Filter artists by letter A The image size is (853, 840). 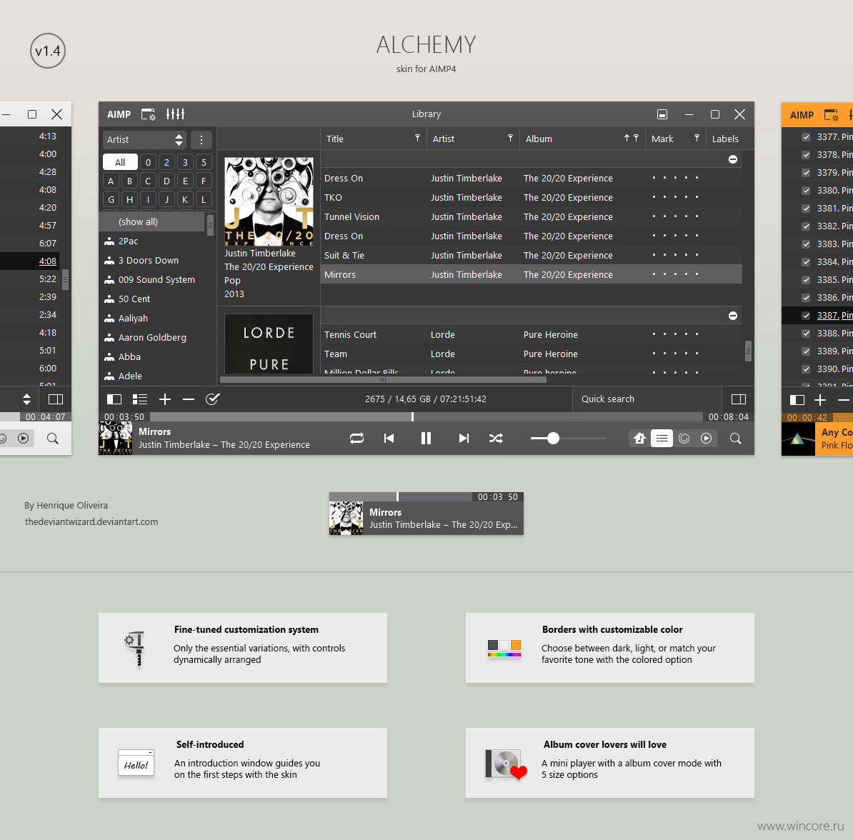click(x=111, y=181)
